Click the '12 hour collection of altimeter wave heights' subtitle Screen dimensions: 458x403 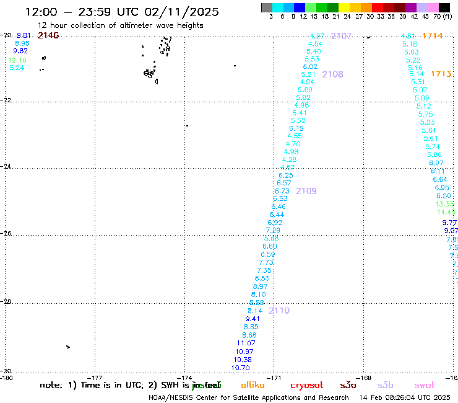(x=120, y=25)
